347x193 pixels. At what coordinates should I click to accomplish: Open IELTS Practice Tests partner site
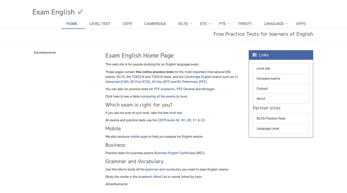[x=280, y=118]
